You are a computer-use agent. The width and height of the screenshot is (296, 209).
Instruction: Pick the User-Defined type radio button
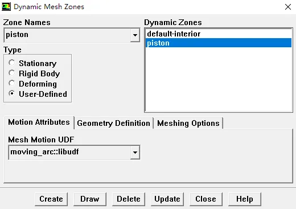click(x=12, y=93)
